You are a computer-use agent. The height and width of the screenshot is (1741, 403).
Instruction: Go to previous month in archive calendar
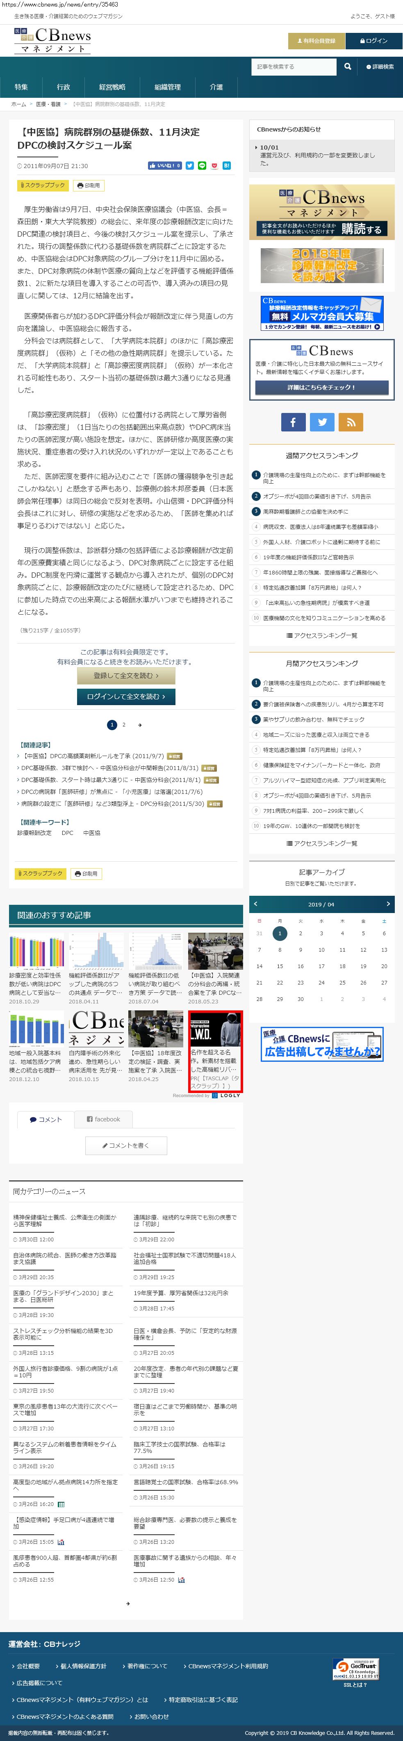(255, 904)
